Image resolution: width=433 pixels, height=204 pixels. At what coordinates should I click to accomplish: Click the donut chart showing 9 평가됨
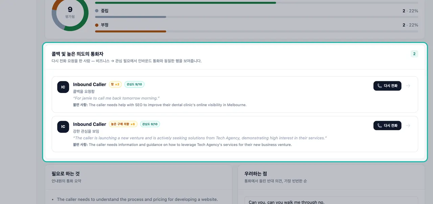(70, 13)
